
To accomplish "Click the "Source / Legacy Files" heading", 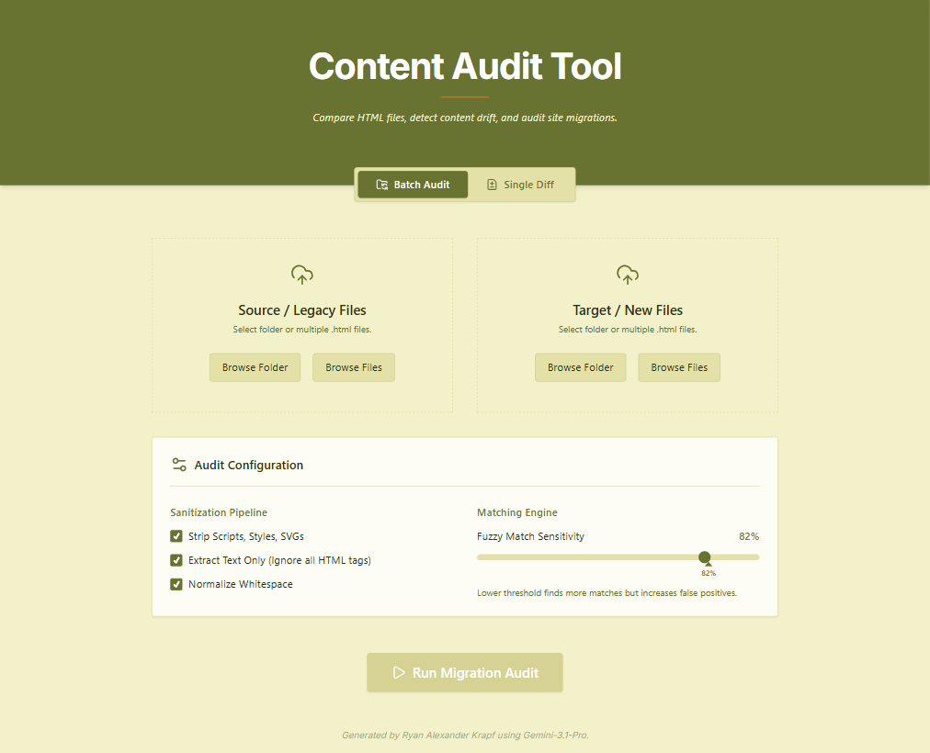I will click(302, 309).
